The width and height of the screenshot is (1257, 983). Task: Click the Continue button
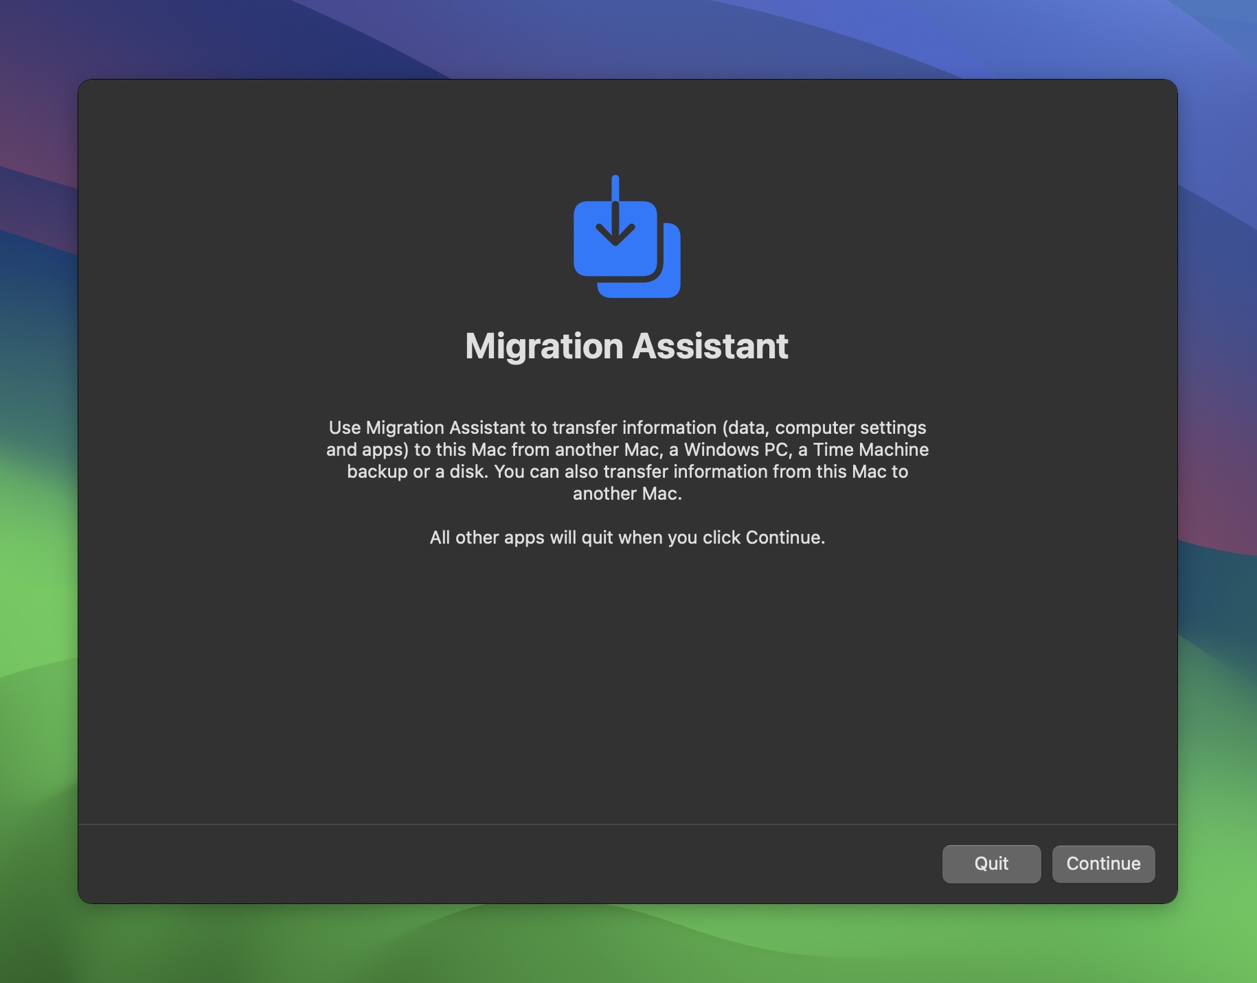coord(1103,864)
